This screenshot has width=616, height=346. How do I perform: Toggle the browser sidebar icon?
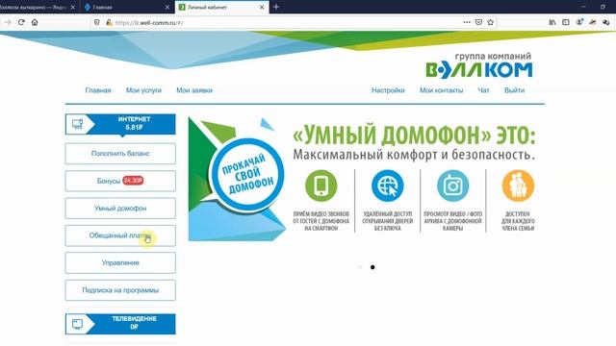coord(565,22)
